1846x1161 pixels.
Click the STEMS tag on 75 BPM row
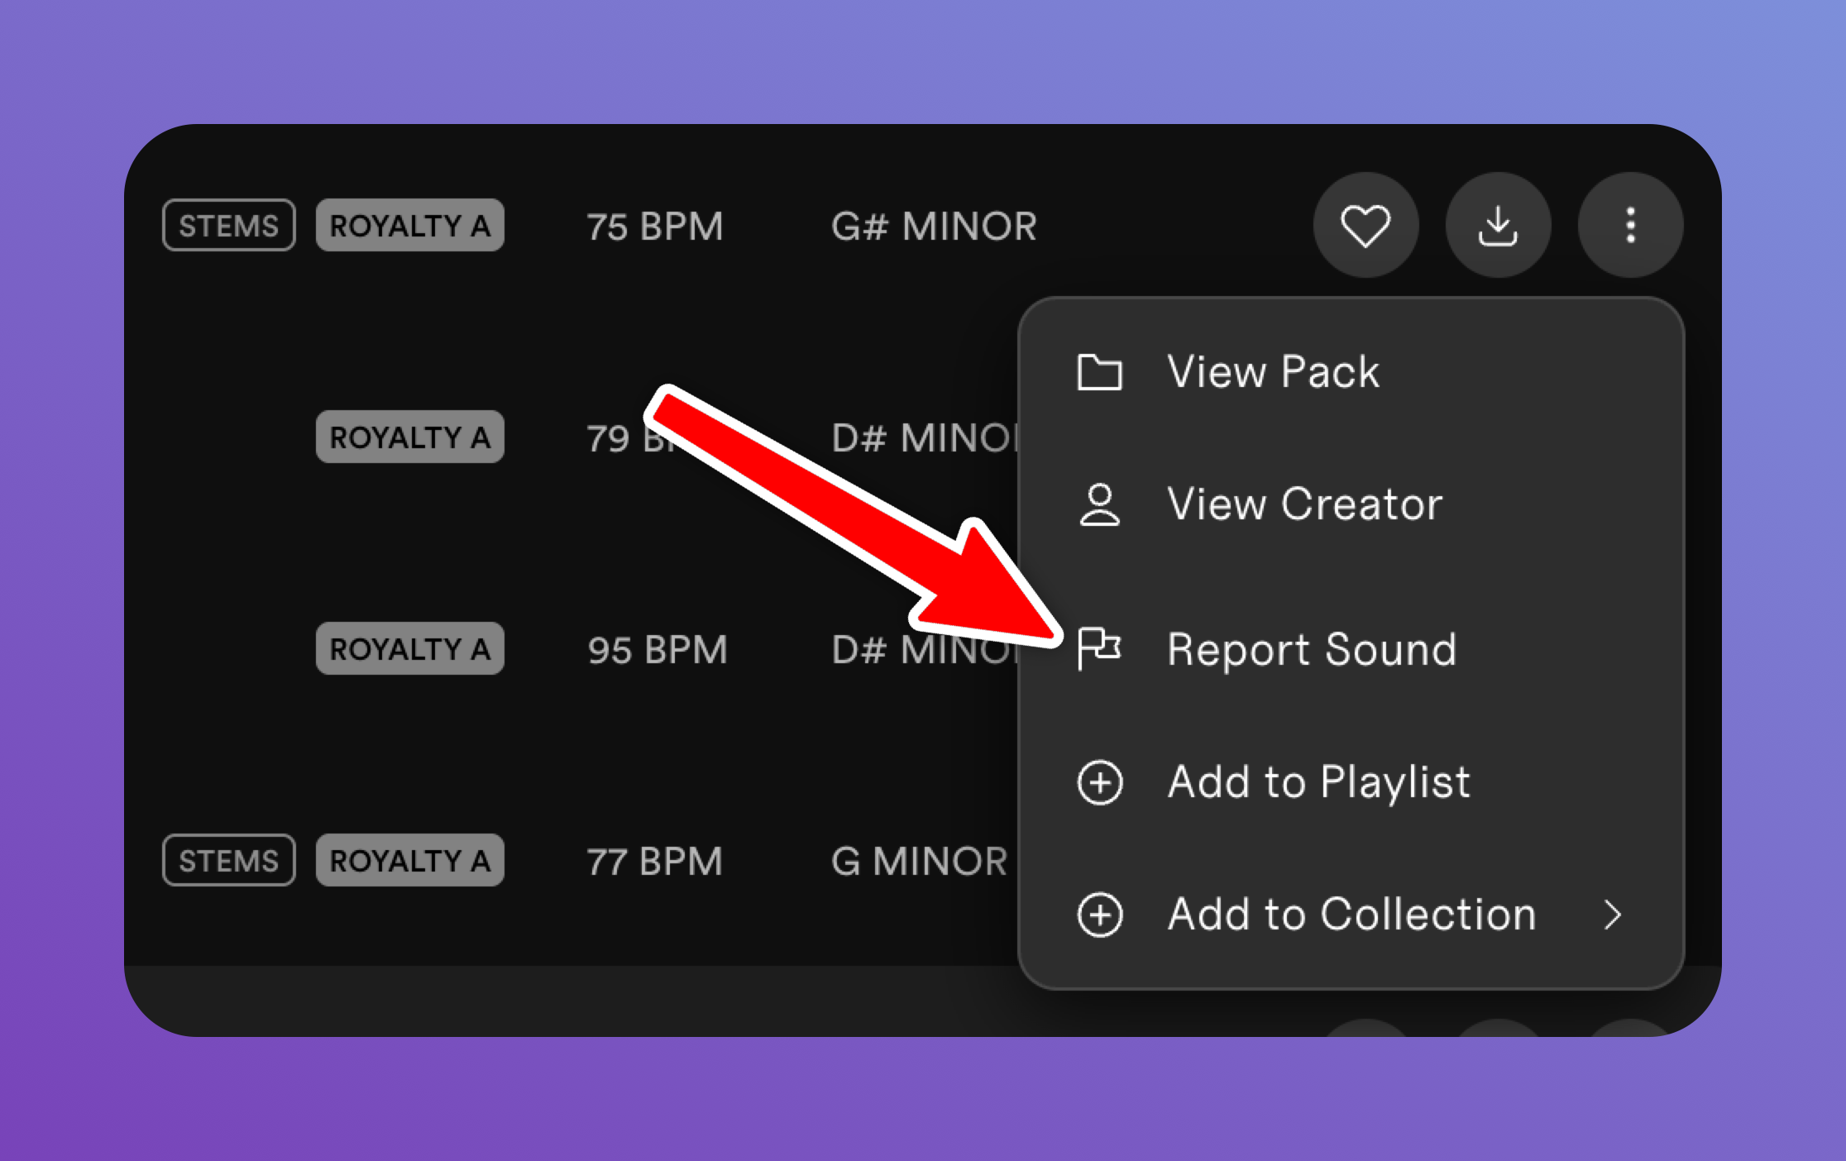228,226
